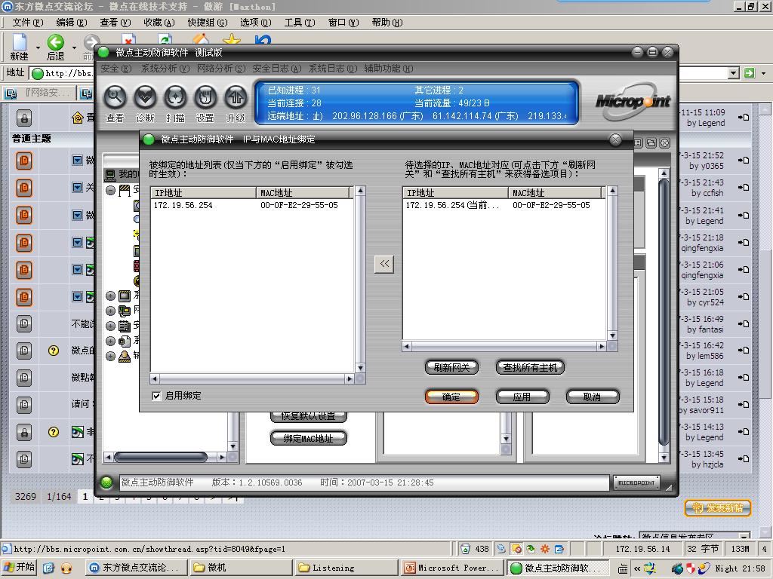Expand the second lower tree node

(111, 311)
